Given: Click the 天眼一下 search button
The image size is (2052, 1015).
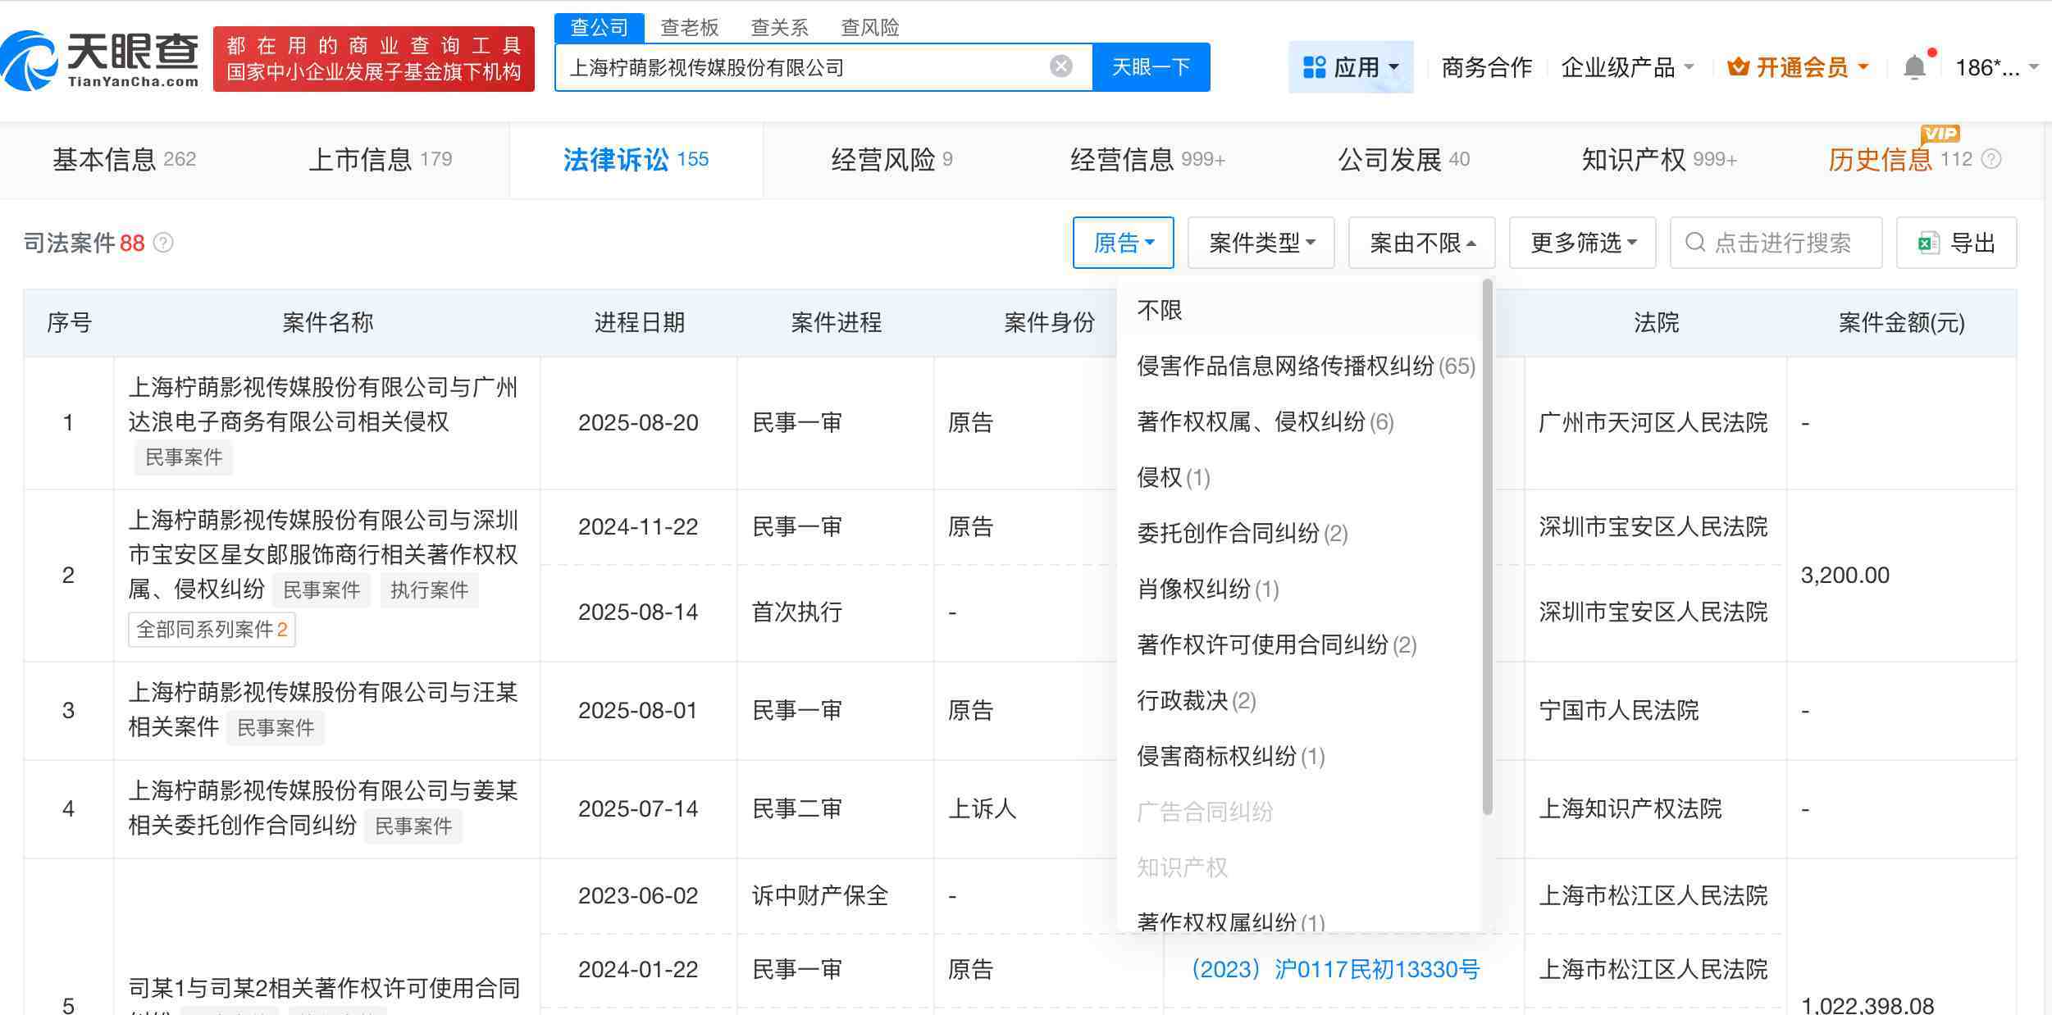Looking at the screenshot, I should [1150, 67].
